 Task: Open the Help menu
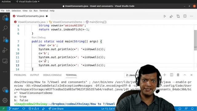coord(52,11)
